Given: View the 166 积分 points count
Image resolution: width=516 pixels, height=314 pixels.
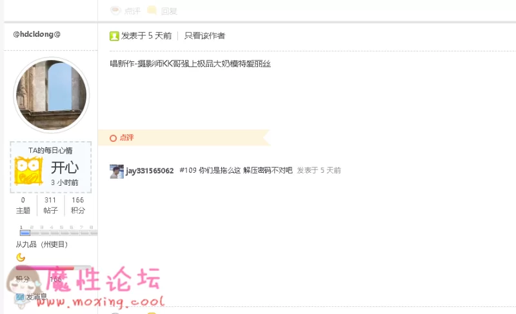Looking at the screenshot, I should pyautogui.click(x=78, y=205).
